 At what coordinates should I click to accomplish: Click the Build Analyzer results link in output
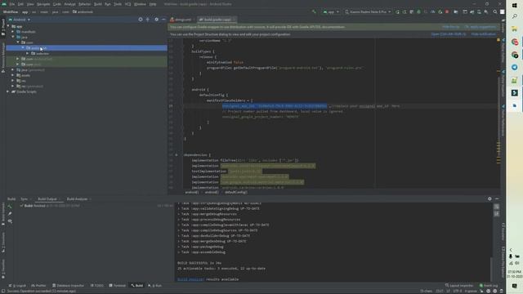tap(190, 279)
